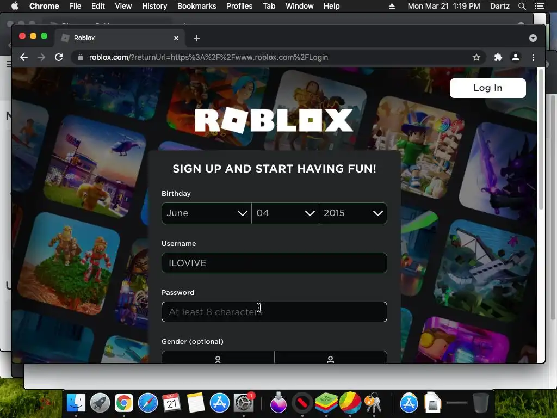Click the Log In button
Viewport: 557px width, 418px height.
pos(488,88)
